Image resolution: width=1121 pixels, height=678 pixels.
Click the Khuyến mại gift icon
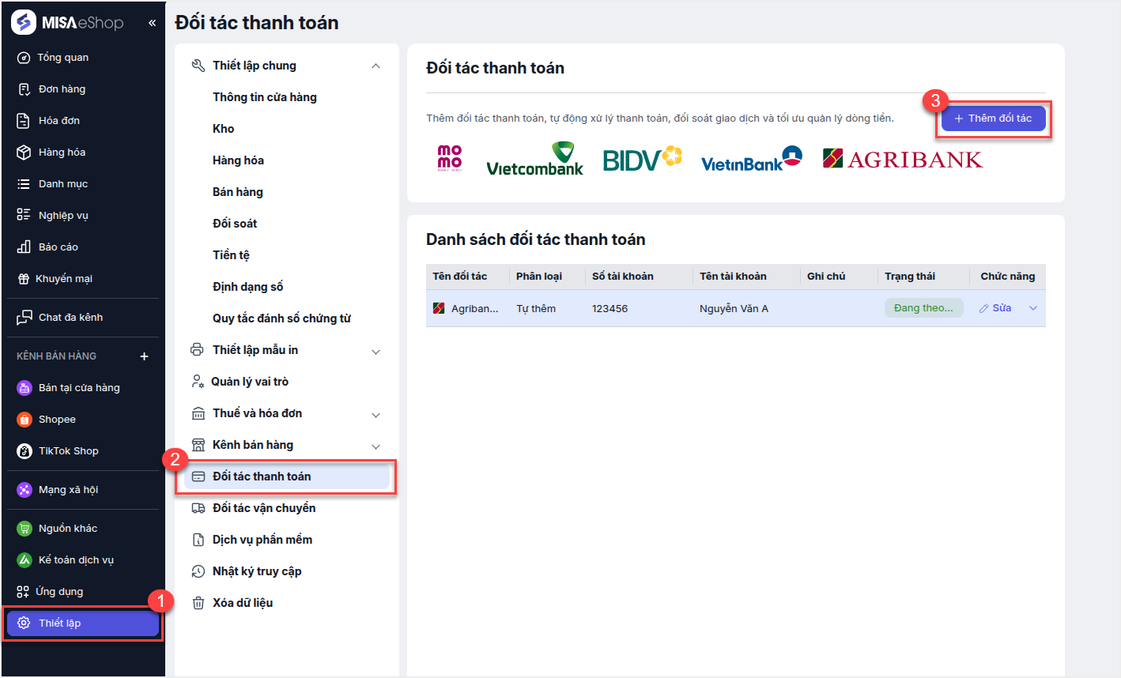pyautogui.click(x=24, y=279)
